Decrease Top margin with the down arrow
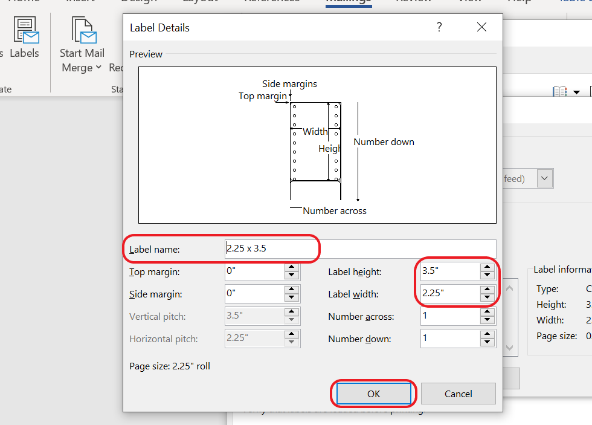Image resolution: width=592 pixels, height=425 pixels. click(292, 276)
